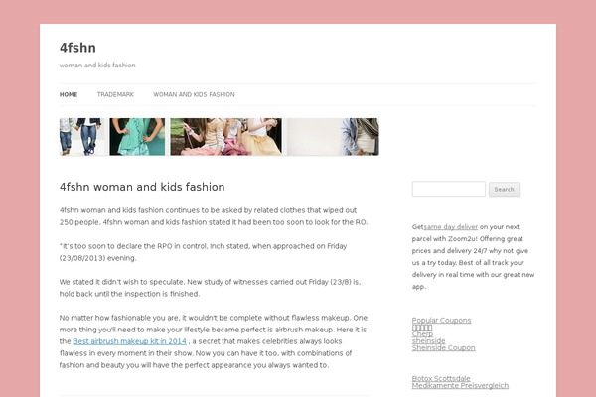Click the tagline woman and kids fashion
The width and height of the screenshot is (596, 397).
tap(97, 65)
